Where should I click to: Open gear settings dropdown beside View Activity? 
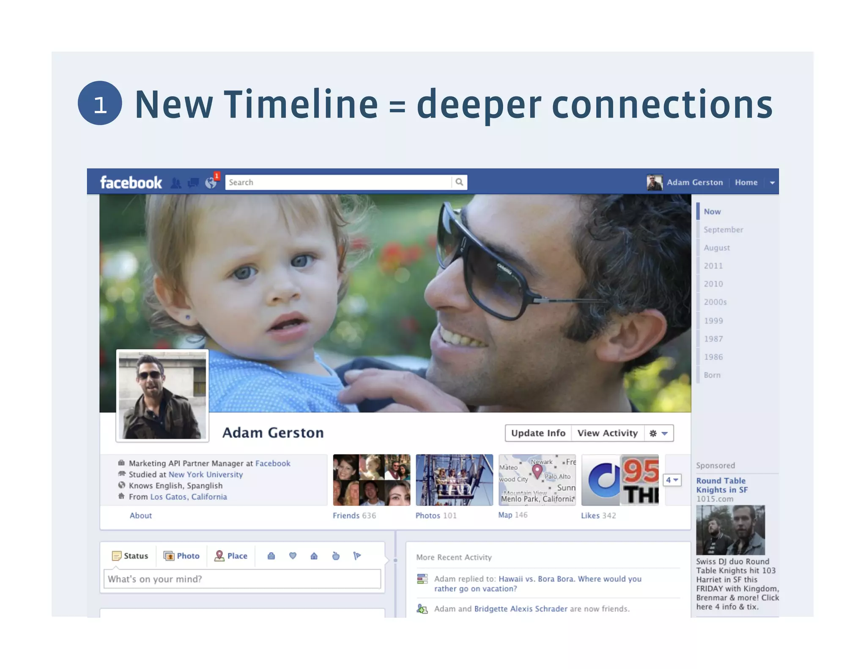[658, 433]
